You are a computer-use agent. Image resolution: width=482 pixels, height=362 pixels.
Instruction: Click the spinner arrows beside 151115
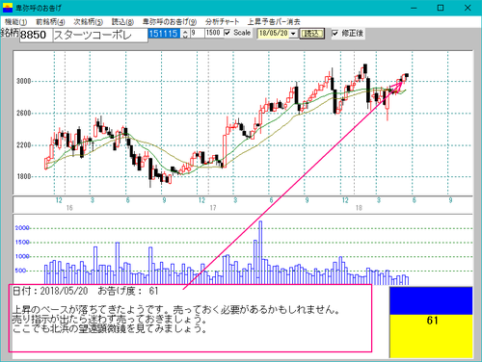[185, 34]
